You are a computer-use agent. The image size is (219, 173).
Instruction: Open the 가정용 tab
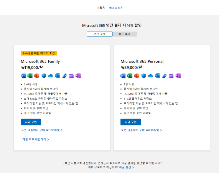[101, 8]
